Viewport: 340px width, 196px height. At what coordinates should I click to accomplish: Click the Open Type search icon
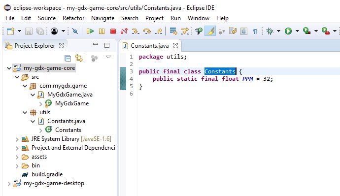[x=199, y=31]
